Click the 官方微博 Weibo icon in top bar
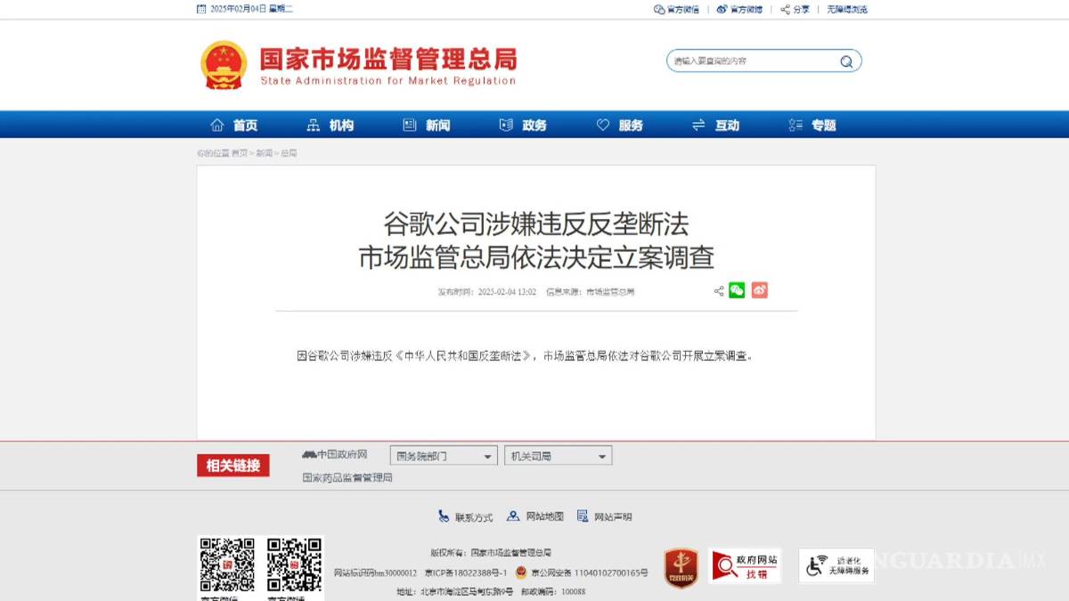 (722, 9)
